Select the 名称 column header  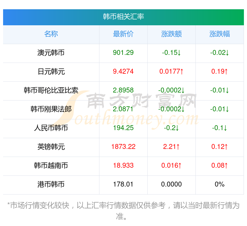(51, 34)
